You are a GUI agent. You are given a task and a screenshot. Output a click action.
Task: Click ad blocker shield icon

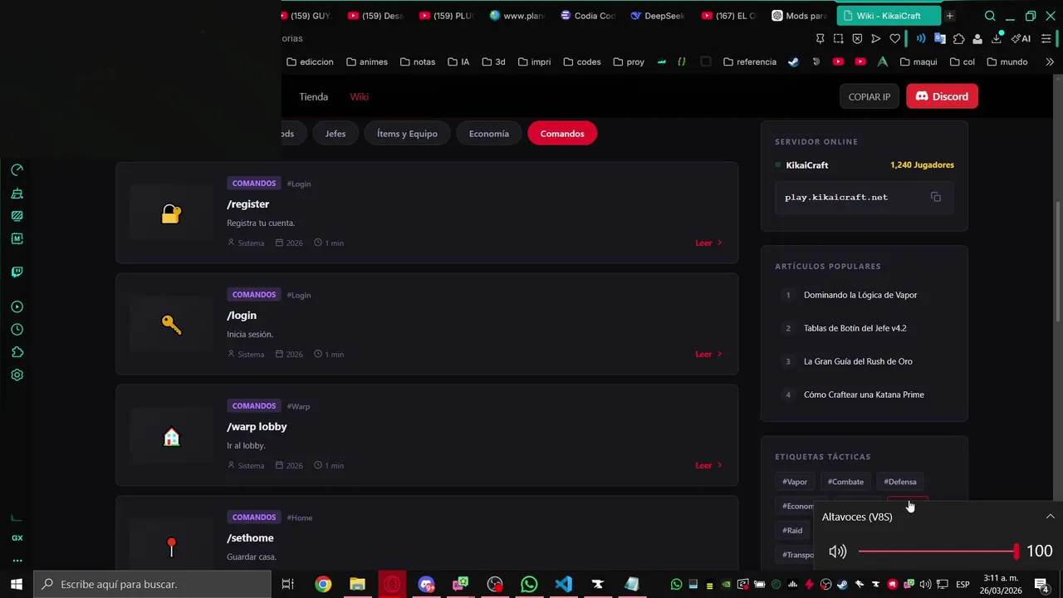857,38
